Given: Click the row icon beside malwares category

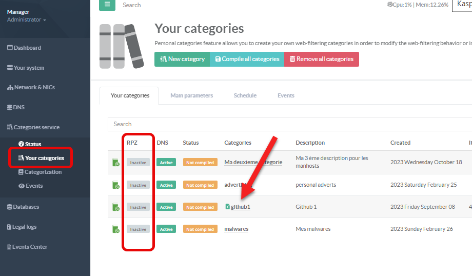Looking at the screenshot, I should pos(116,229).
